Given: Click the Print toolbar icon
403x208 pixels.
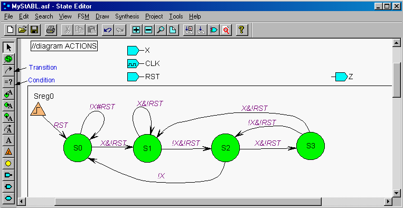Looking at the screenshot, I should pos(50,30).
